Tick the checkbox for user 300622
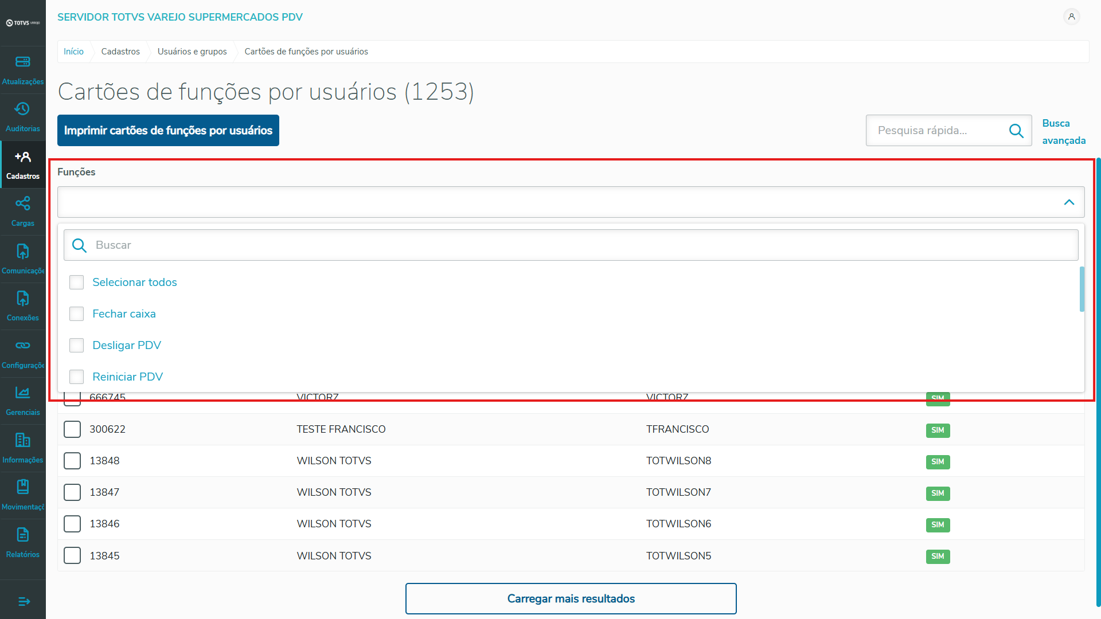The width and height of the screenshot is (1101, 619). 72,429
